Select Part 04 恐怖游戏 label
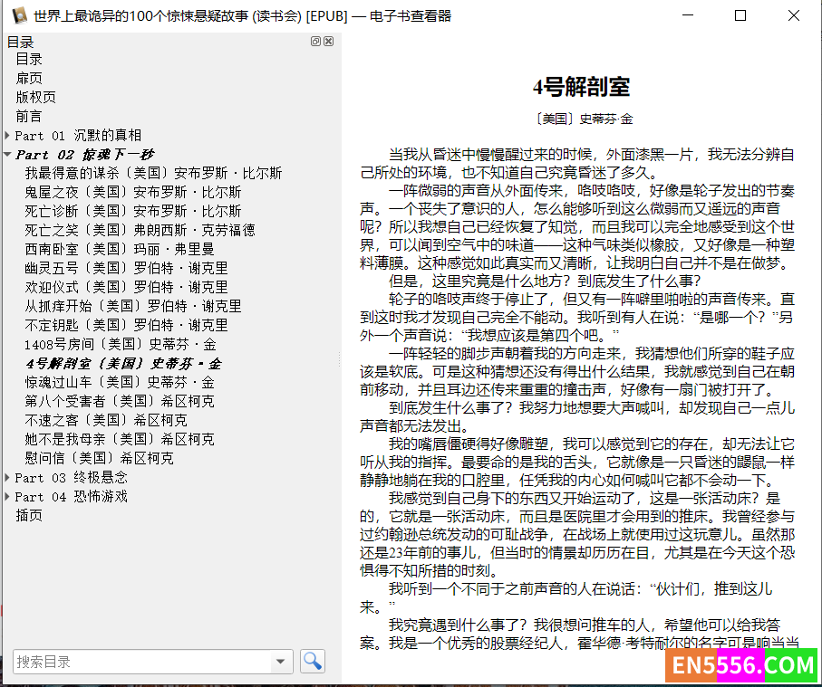The width and height of the screenshot is (822, 687). 72,496
